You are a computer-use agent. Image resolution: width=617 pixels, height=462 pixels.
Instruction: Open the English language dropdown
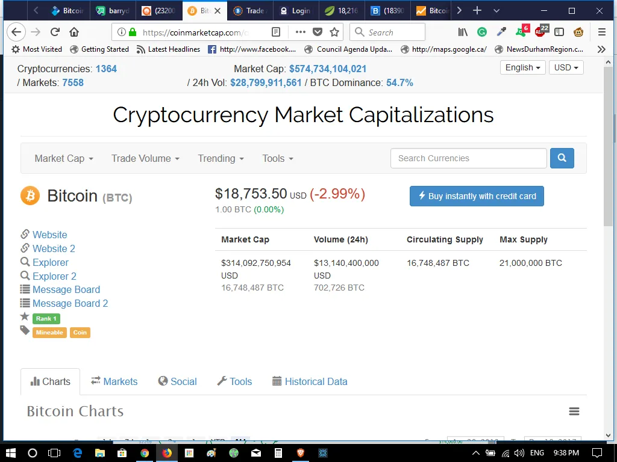[x=522, y=67]
